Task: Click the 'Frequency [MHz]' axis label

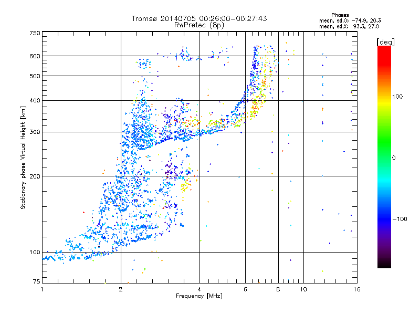Action: [x=199, y=296]
